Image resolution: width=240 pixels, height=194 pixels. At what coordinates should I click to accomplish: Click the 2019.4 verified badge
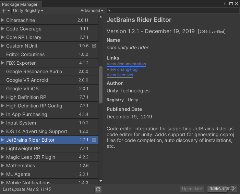tap(212, 31)
